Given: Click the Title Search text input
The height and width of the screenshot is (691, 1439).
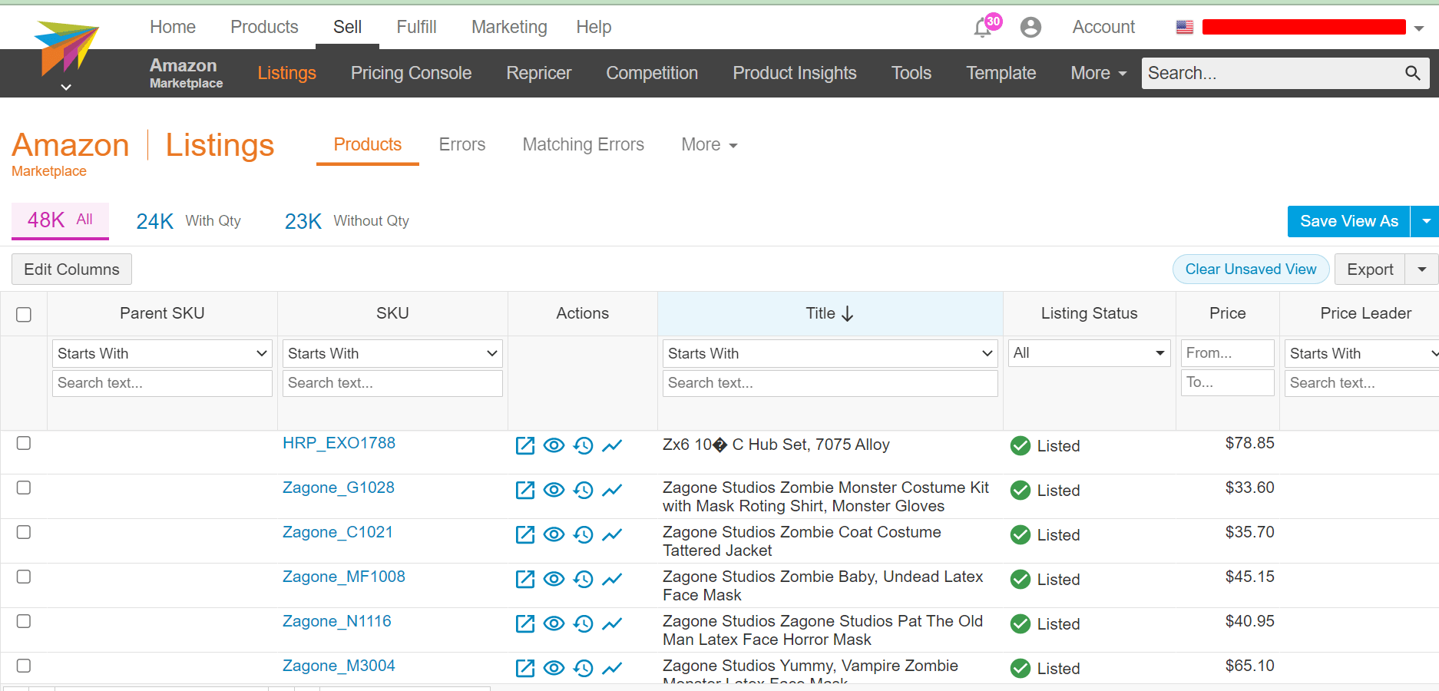Looking at the screenshot, I should tap(830, 383).
